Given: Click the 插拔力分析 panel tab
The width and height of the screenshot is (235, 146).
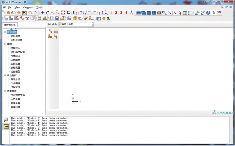Looking at the screenshot, I should (x=10, y=25).
